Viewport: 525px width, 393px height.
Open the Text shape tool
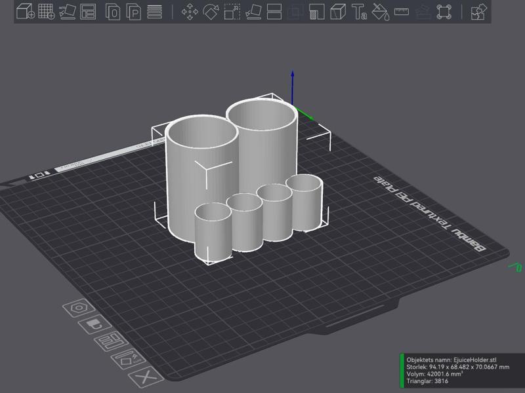click(x=359, y=11)
